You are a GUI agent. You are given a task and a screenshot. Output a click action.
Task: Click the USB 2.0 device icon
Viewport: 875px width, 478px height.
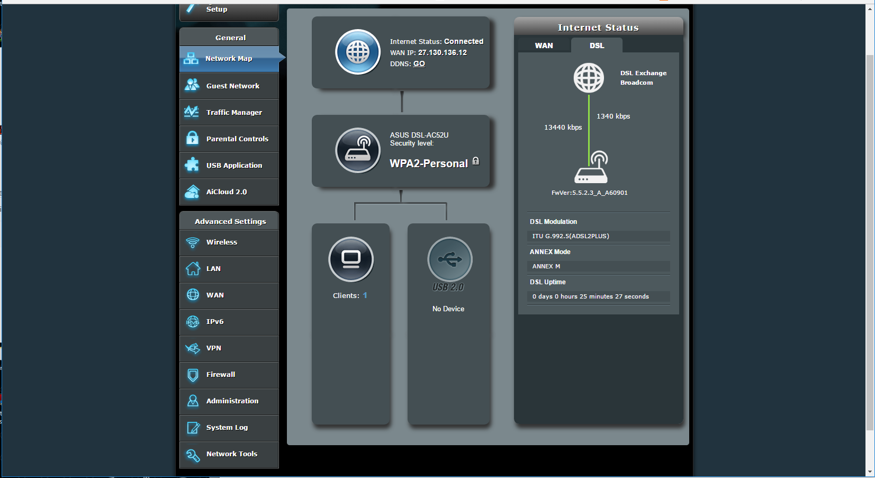(x=450, y=259)
